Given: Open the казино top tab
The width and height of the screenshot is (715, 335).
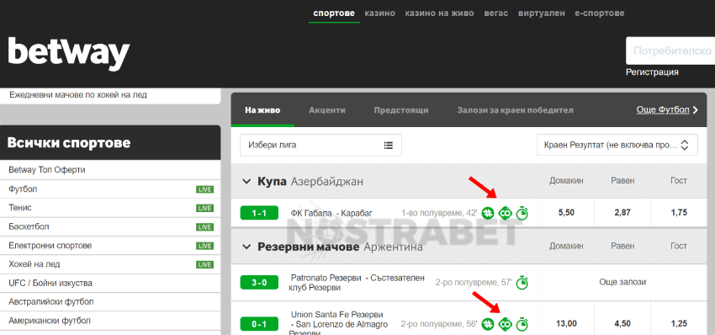Looking at the screenshot, I should click(x=380, y=13).
